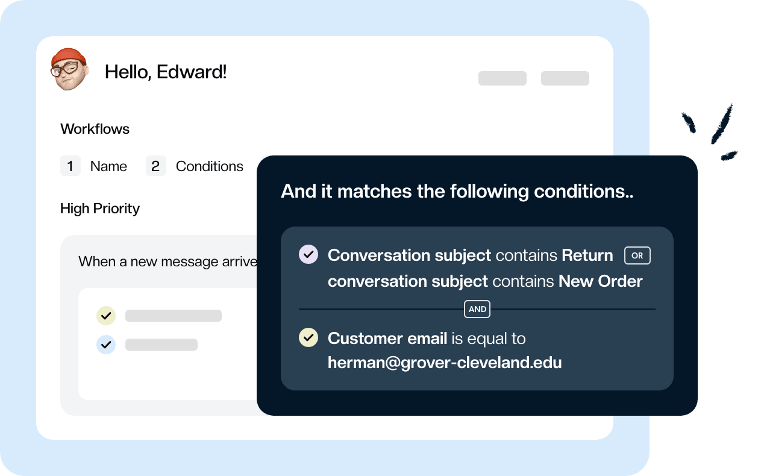Image resolution: width=761 pixels, height=476 pixels.
Task: Toggle the yellow checkmark in message card
Action: pos(106,316)
